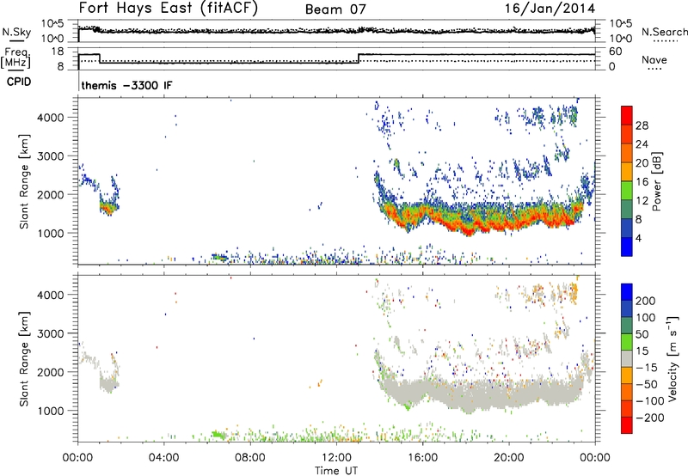Click the 'Nave' legend label
Viewport: 688px width, 476px height.
tap(654, 59)
